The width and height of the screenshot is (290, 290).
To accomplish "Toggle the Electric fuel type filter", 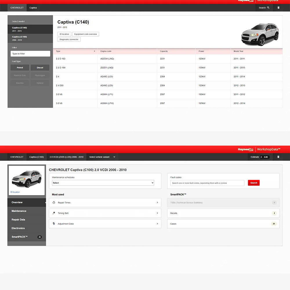I will pos(20,83).
